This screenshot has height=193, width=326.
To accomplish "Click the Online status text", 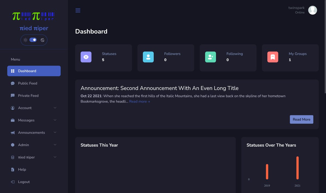I will 300,13.
